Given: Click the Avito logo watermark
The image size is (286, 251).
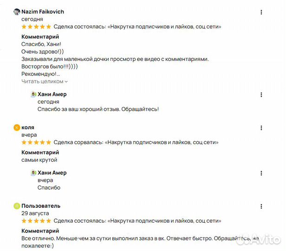Looking at the screenshot, I should [x=259, y=239].
